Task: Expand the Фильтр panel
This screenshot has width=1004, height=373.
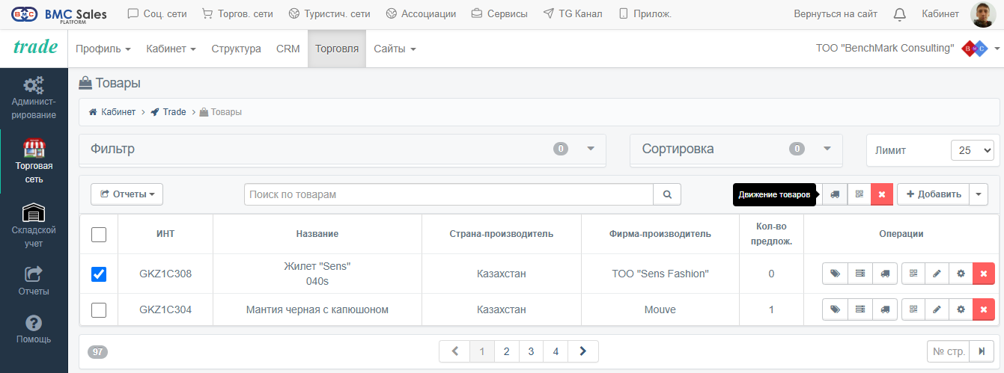Action: click(x=591, y=149)
